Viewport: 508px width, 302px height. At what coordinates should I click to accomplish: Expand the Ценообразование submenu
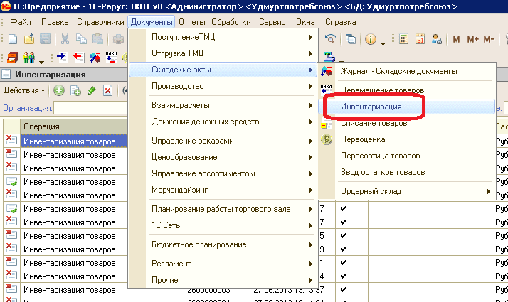coord(223,157)
